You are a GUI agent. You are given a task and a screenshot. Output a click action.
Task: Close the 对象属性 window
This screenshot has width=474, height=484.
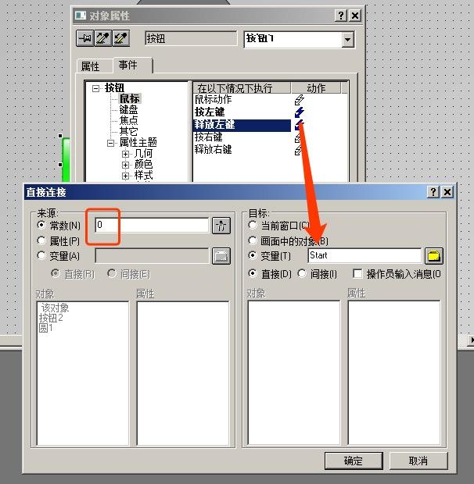[x=355, y=15]
